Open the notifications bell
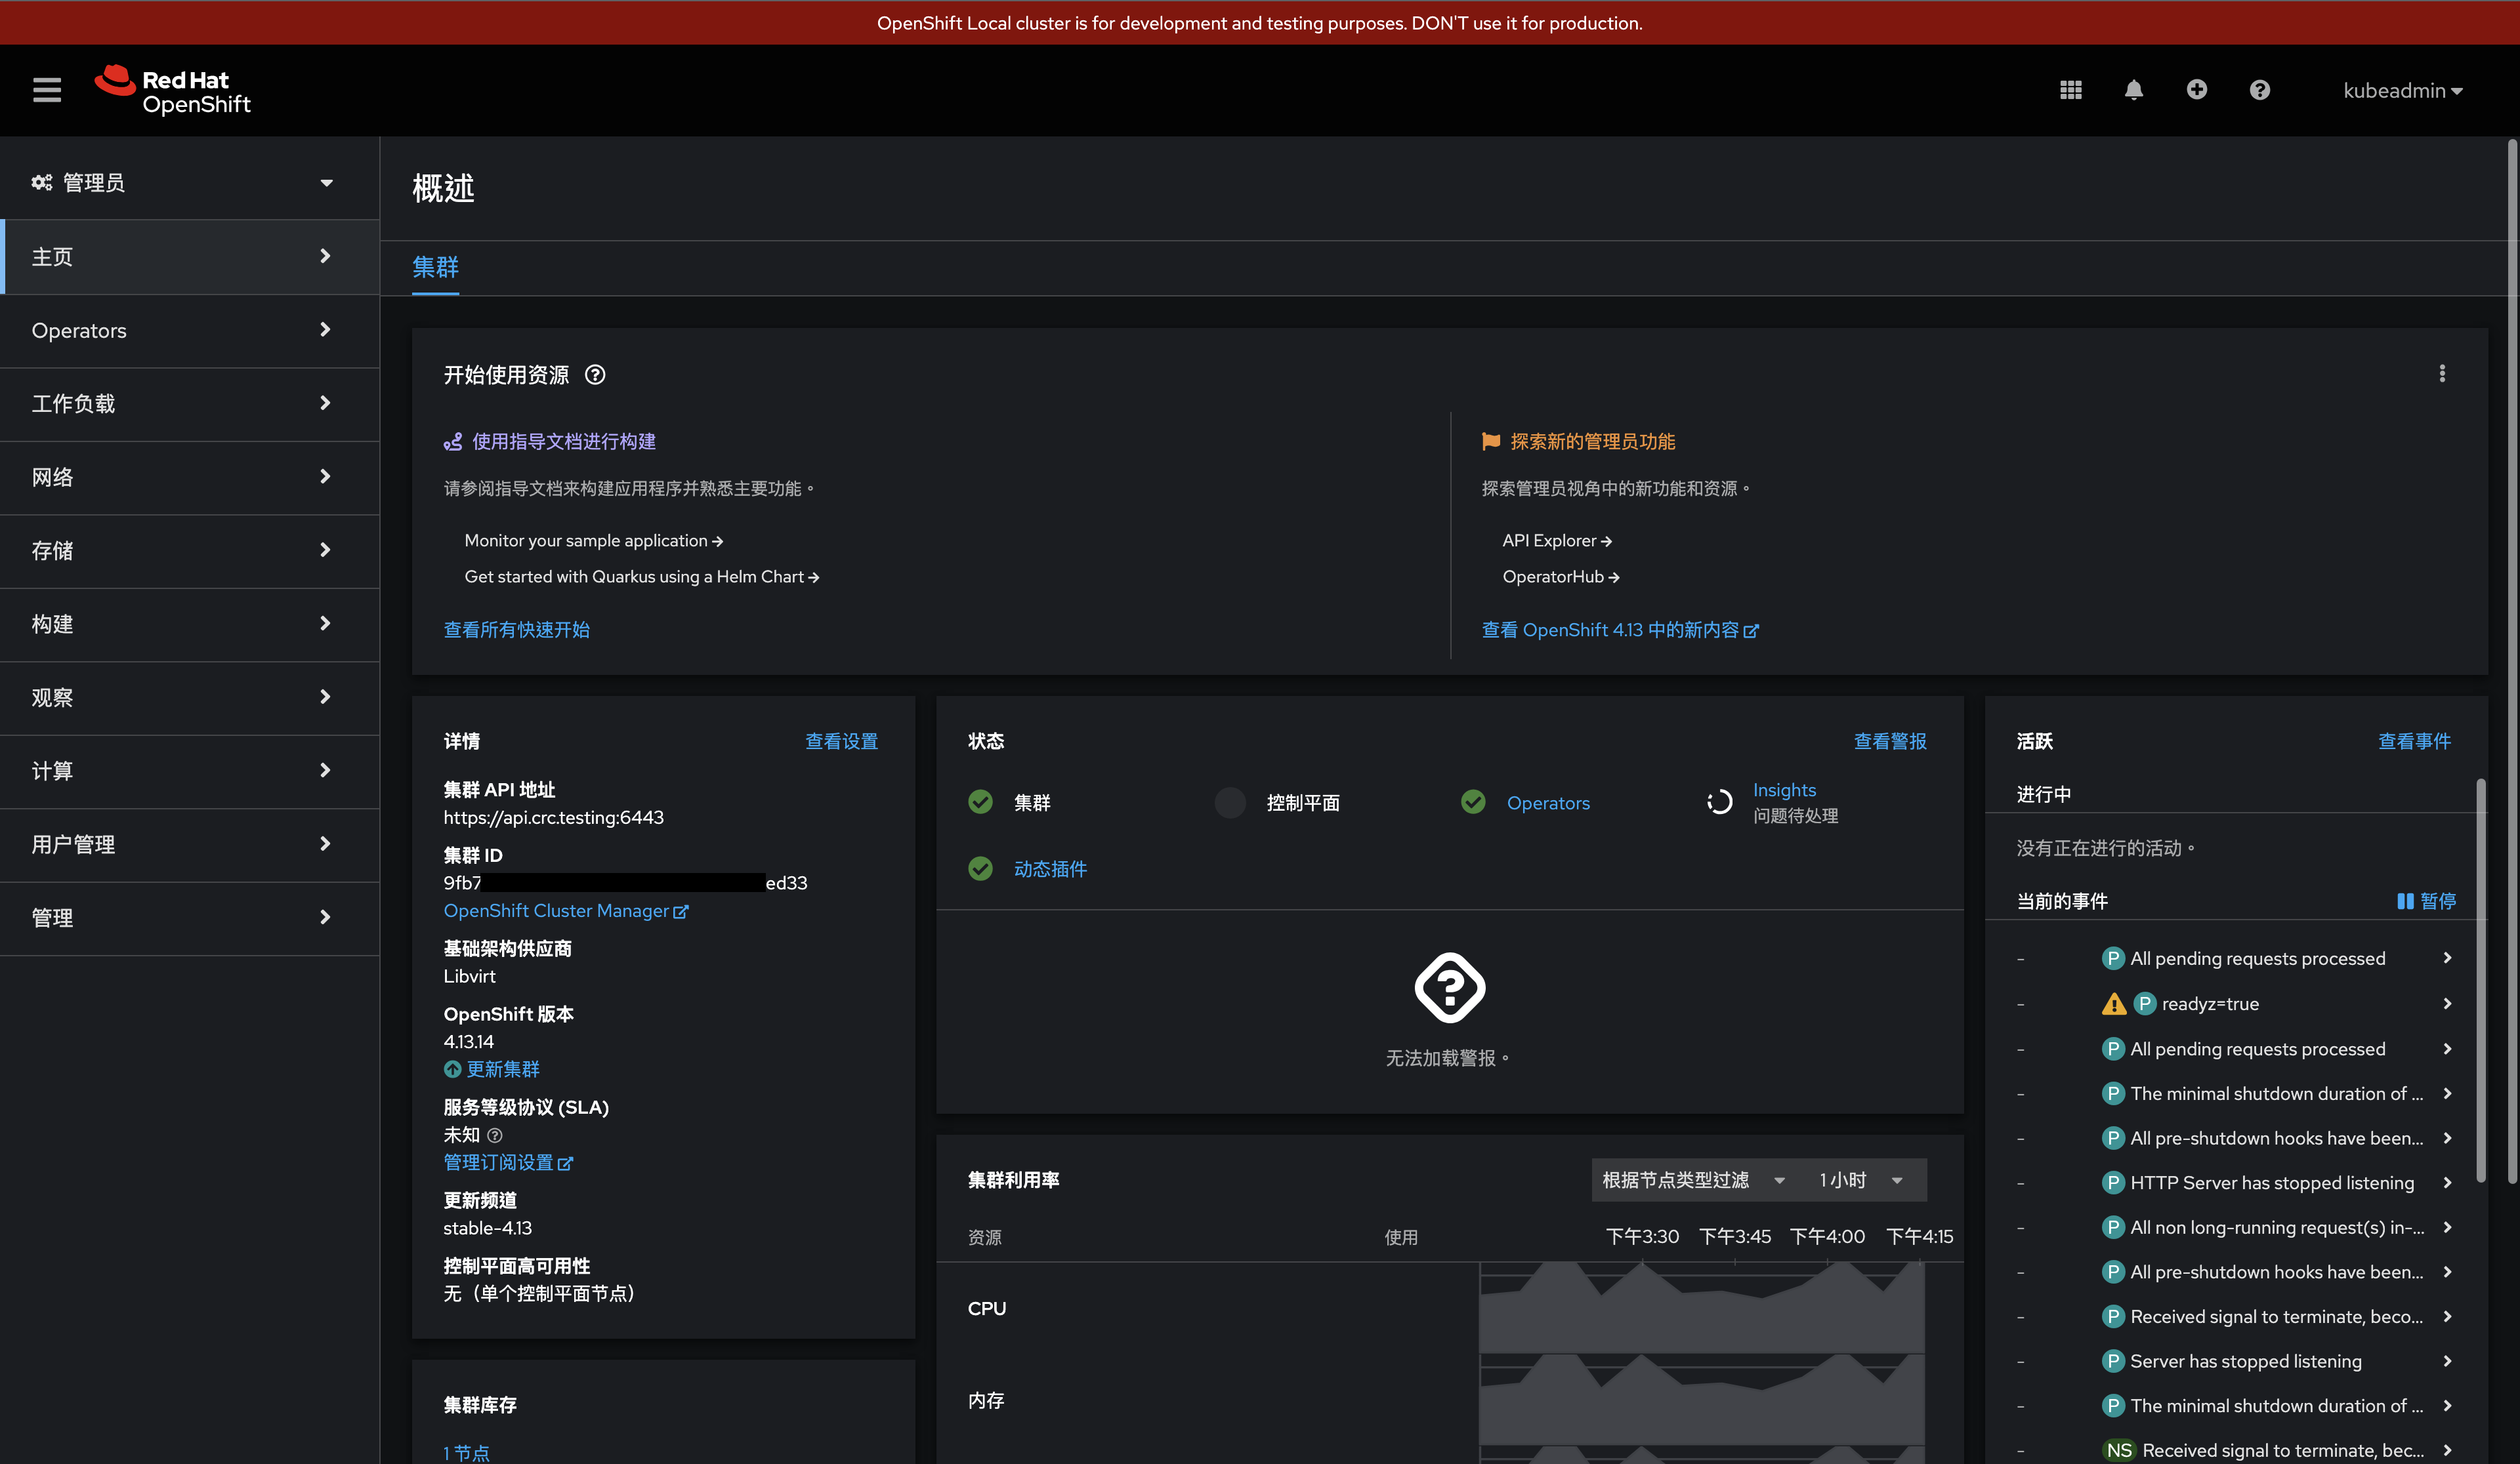The height and width of the screenshot is (1464, 2520). click(2133, 90)
